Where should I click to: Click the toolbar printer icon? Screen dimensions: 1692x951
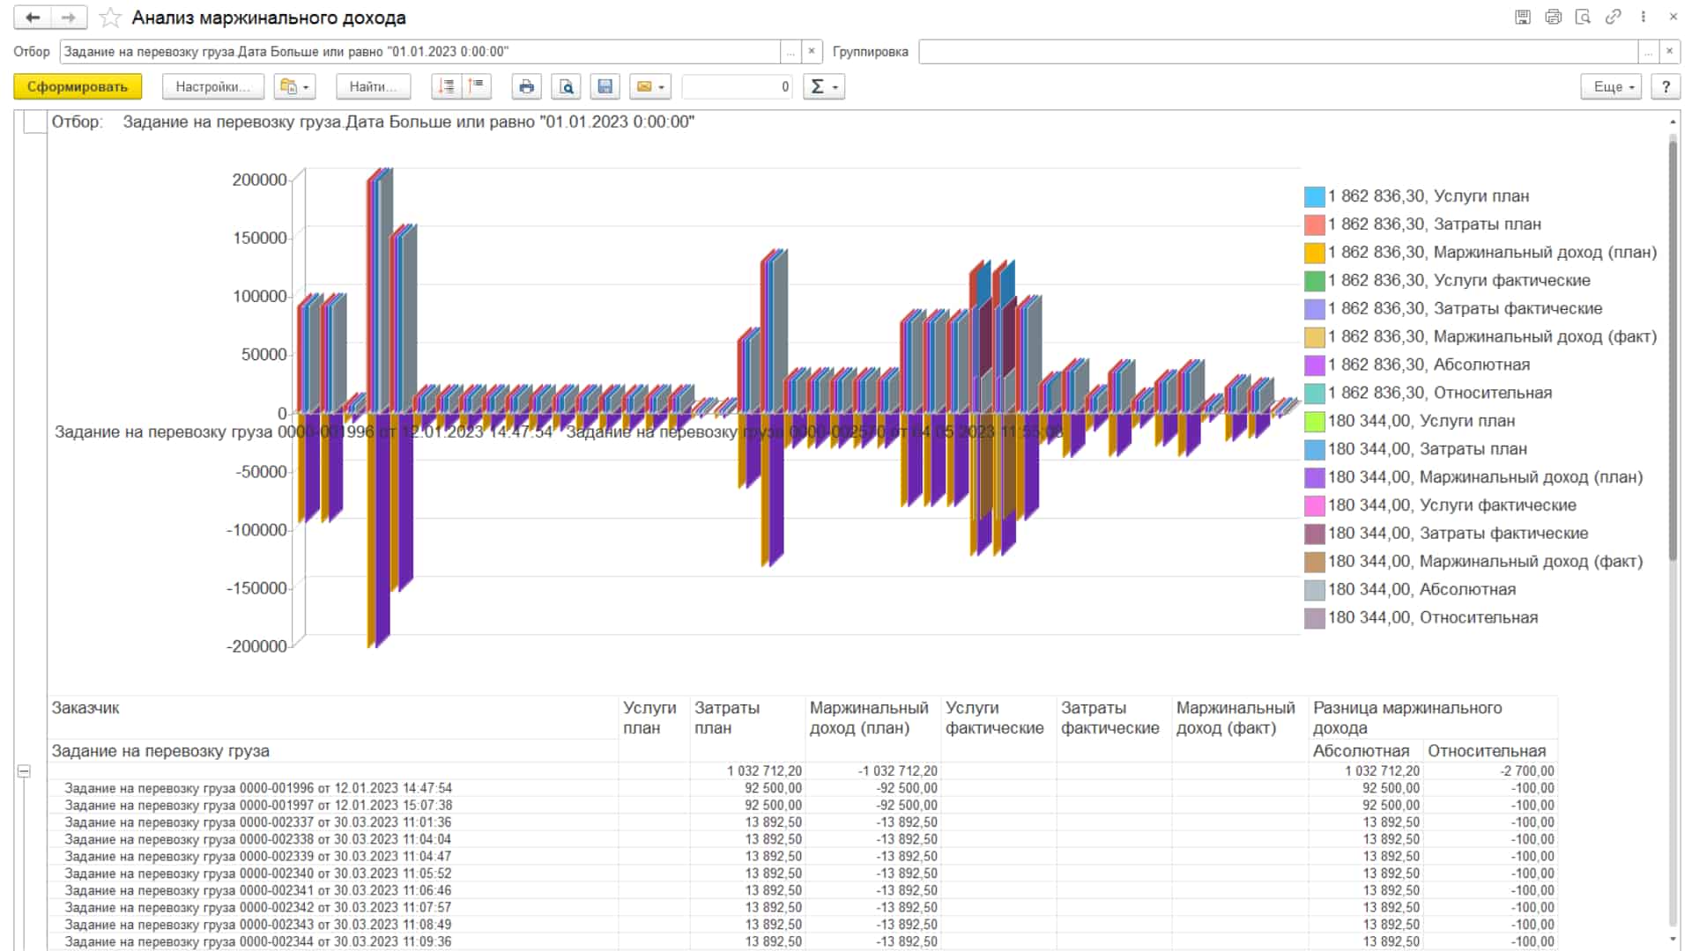coord(526,86)
